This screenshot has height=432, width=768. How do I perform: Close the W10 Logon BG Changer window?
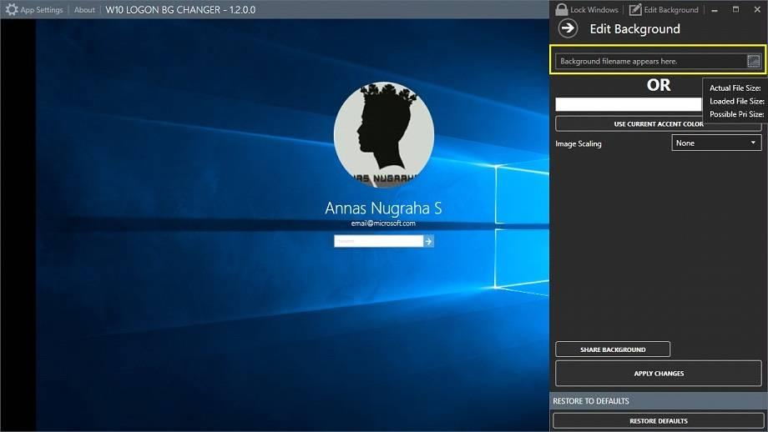(757, 10)
